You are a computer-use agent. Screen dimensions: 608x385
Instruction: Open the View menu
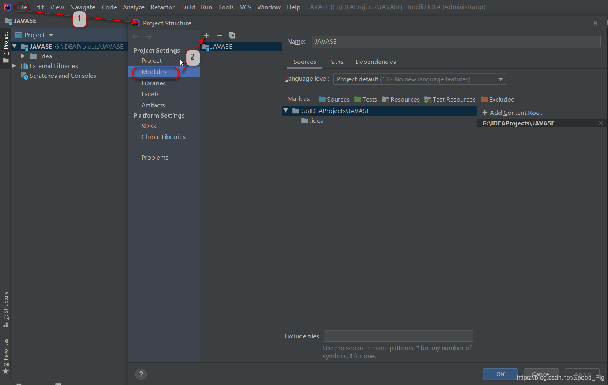pyautogui.click(x=57, y=7)
